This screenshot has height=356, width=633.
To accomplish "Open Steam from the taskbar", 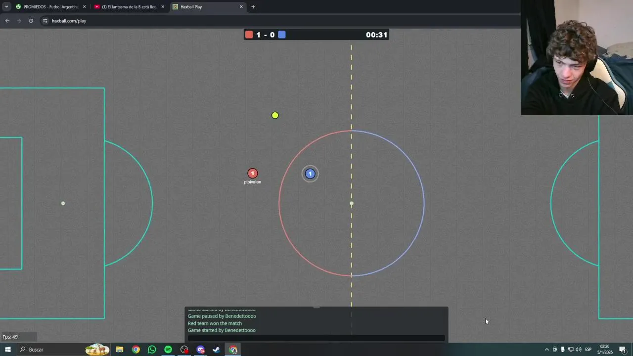I will click(217, 350).
